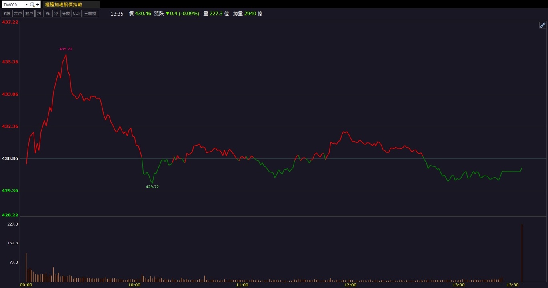Toggle the 大戶 indicator button

point(18,14)
